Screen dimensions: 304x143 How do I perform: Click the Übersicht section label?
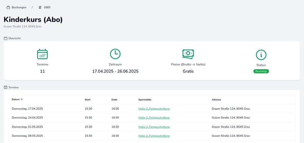pyautogui.click(x=15, y=38)
